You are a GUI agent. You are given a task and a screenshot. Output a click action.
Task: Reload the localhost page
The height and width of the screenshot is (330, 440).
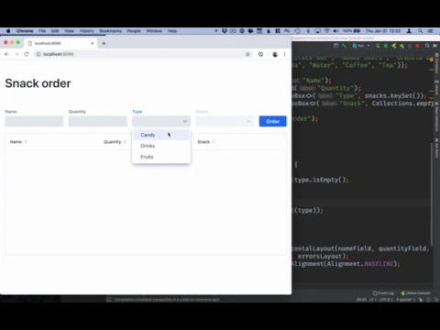(27, 54)
